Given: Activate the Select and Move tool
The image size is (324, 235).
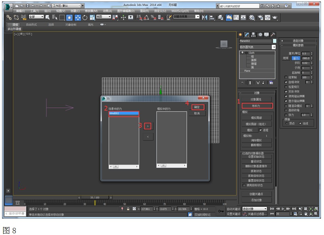Looking at the screenshot, I should click(x=78, y=18).
